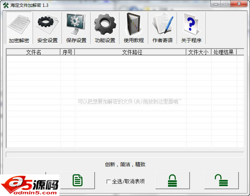Open the 安全设置 gear tab
The height and width of the screenshot is (196, 250).
(47, 28)
